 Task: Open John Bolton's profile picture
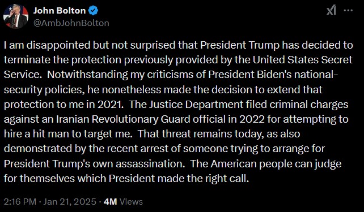coord(16,16)
